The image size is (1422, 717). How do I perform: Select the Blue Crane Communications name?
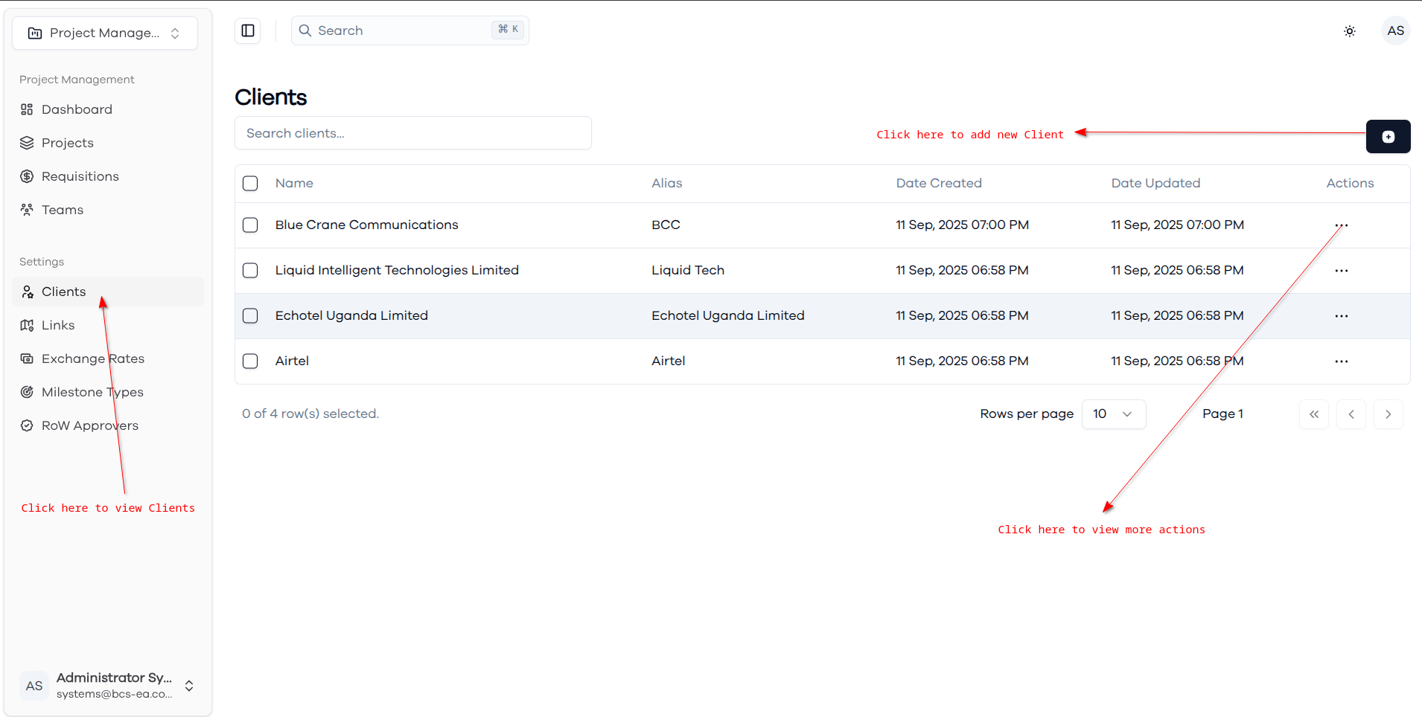pos(367,225)
